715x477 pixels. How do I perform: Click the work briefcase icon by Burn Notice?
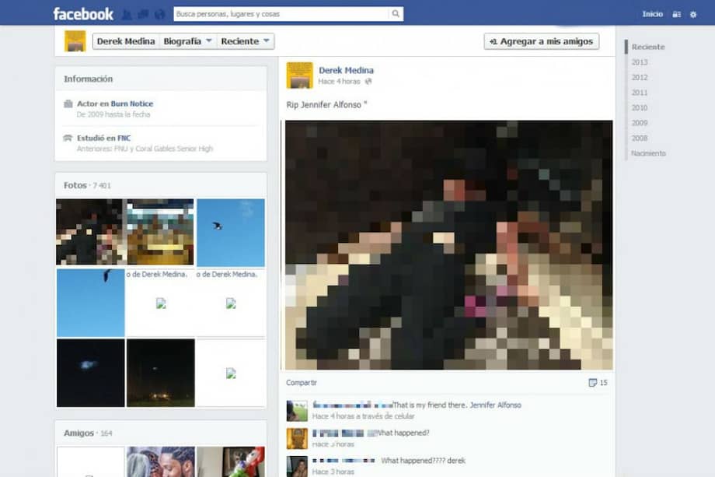click(68, 103)
